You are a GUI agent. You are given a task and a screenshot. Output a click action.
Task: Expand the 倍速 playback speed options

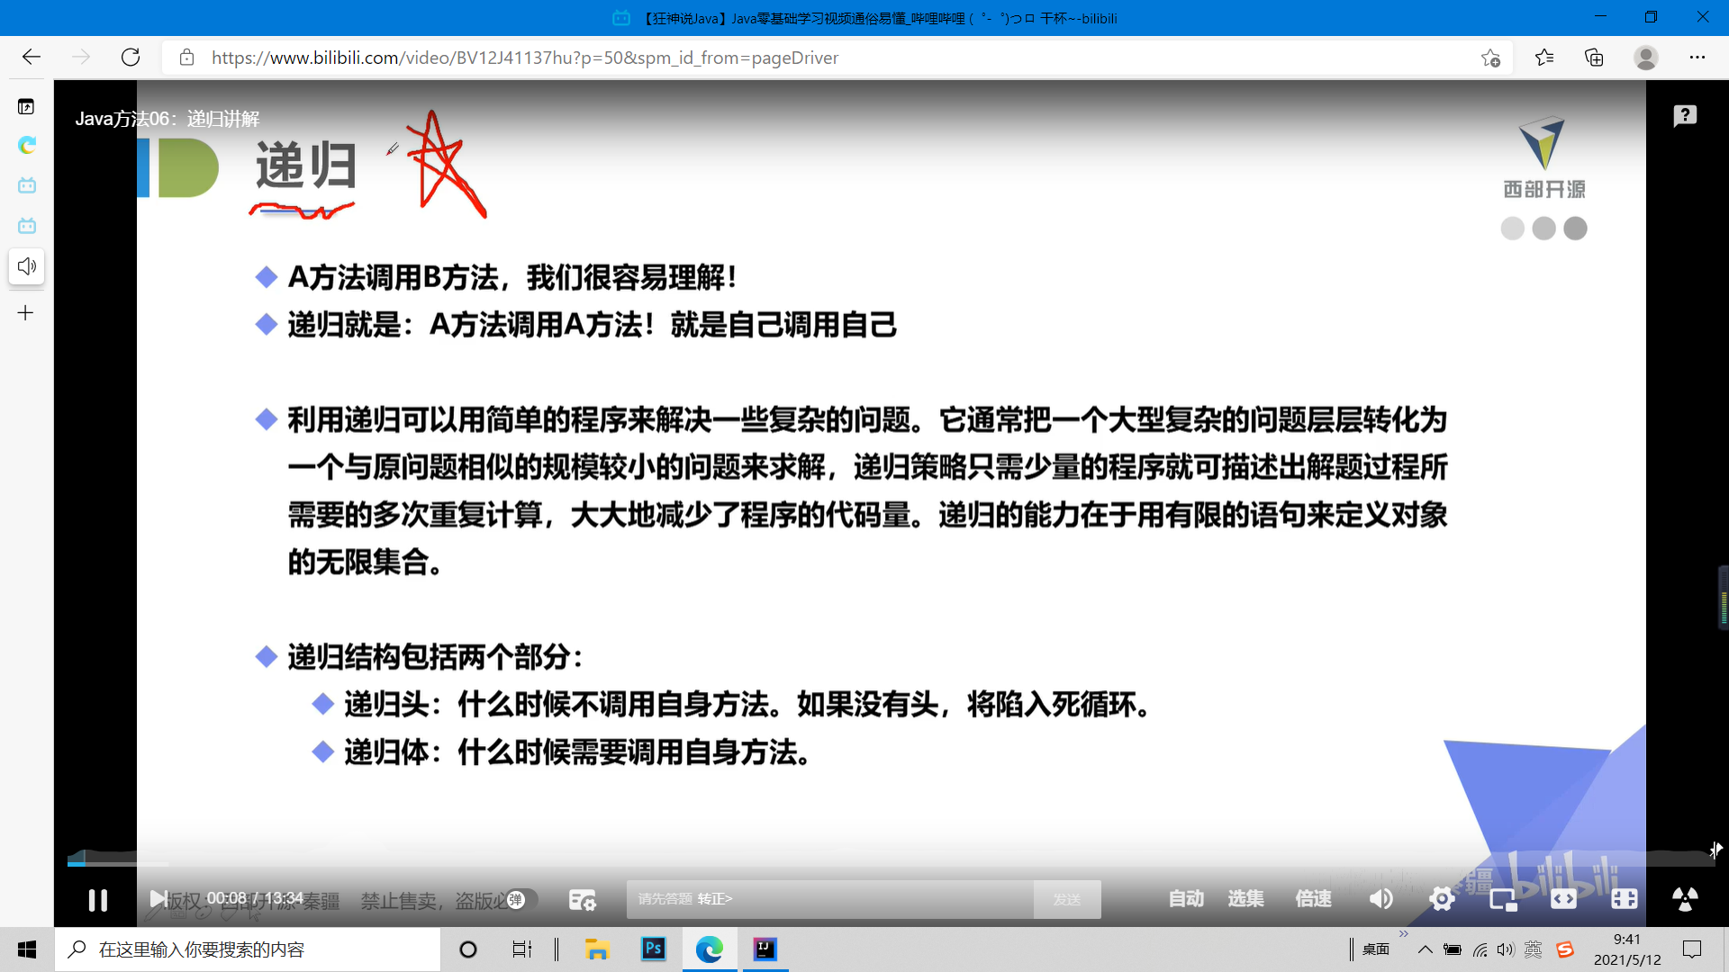pos(1313,899)
